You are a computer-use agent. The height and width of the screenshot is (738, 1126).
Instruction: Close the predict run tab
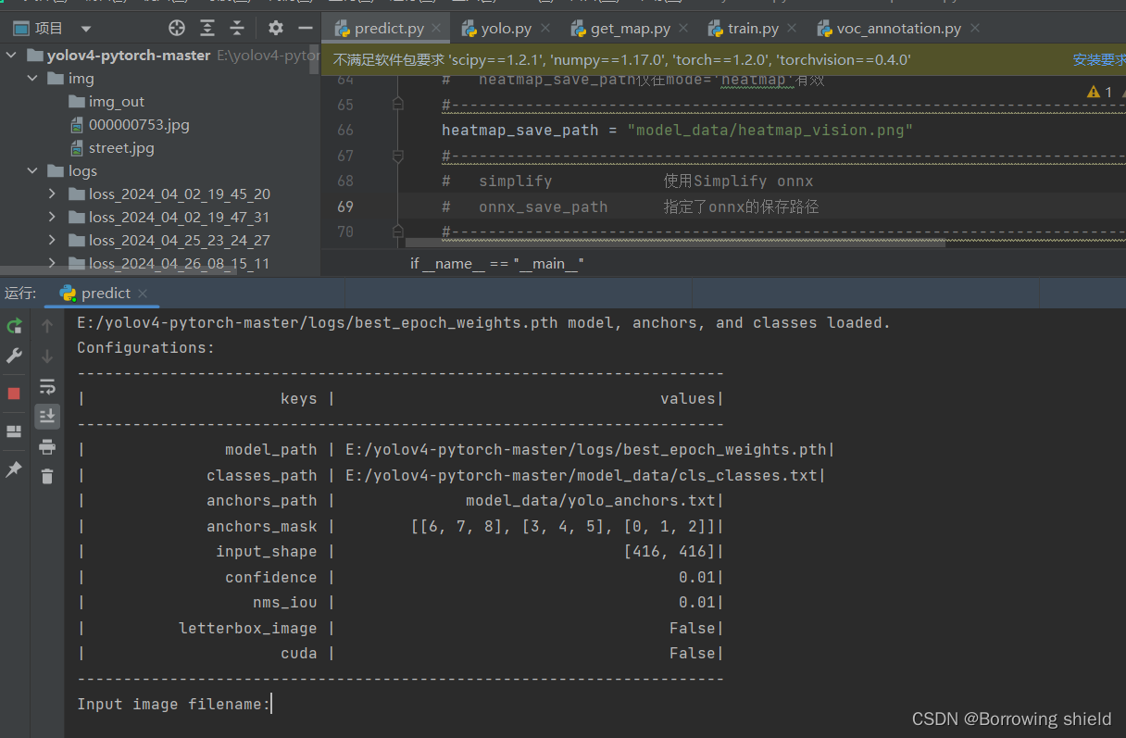point(143,294)
